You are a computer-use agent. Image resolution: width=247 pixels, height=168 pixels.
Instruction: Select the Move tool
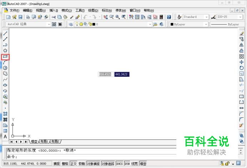pos(242,62)
